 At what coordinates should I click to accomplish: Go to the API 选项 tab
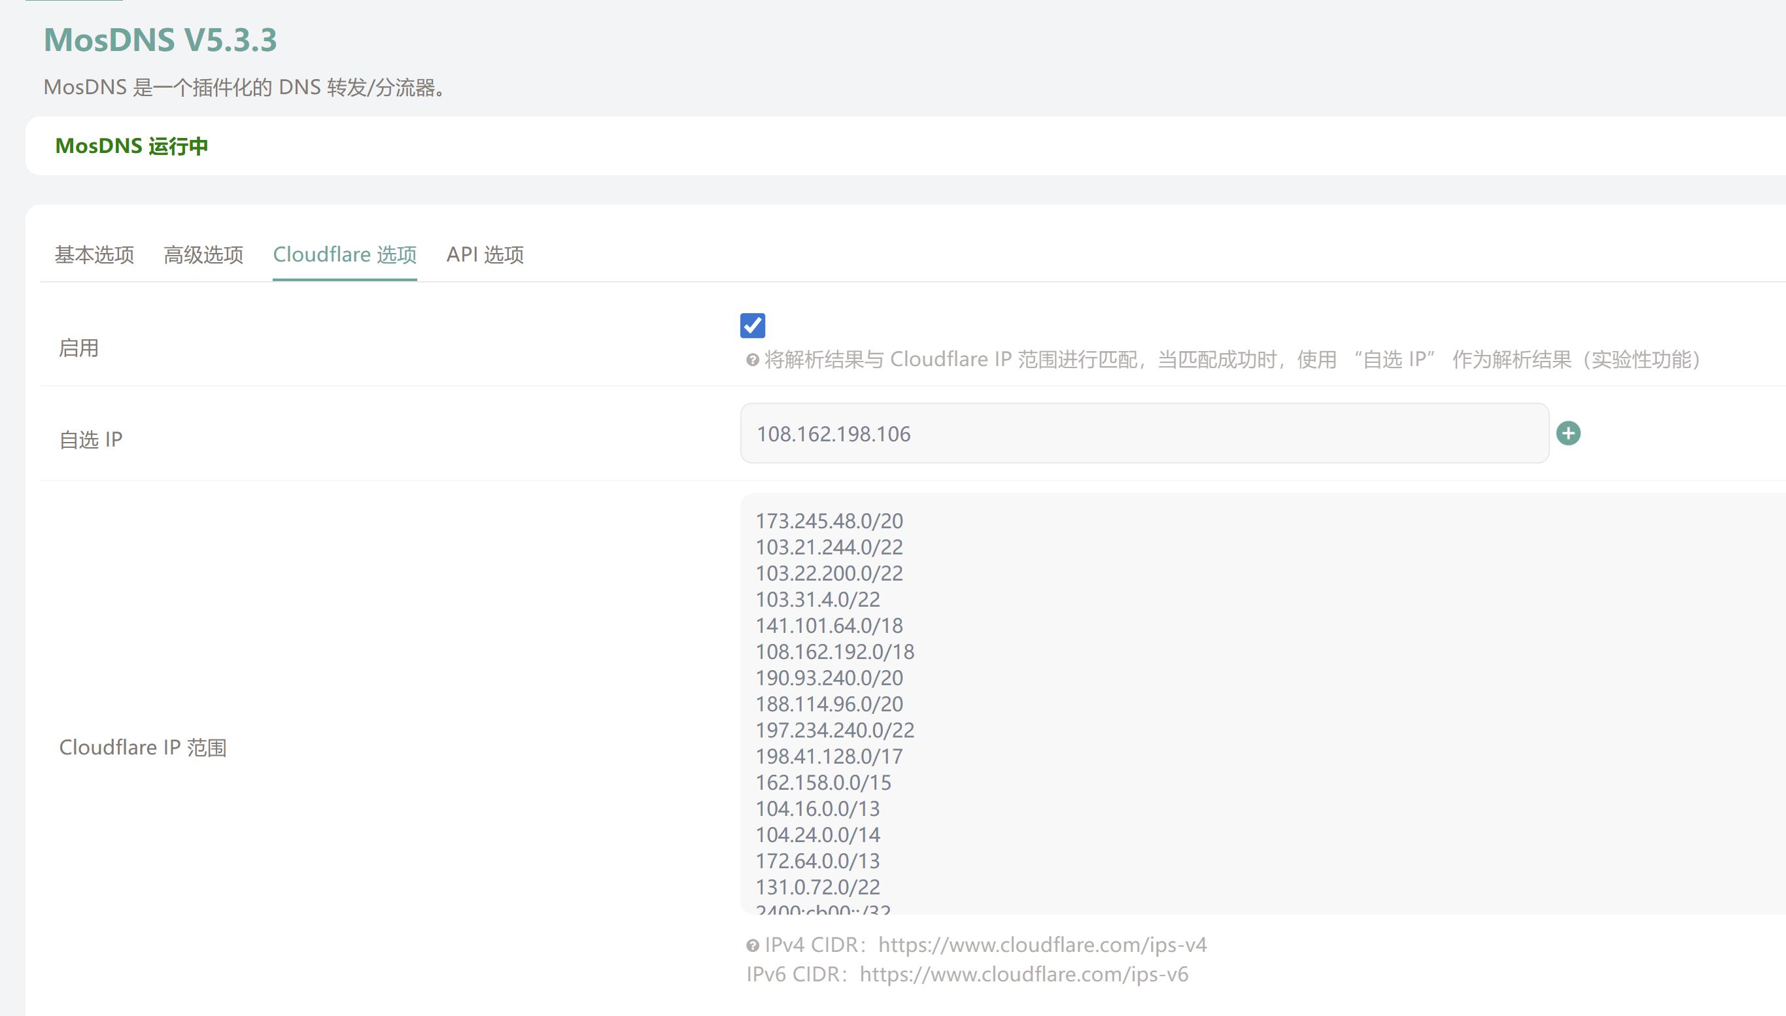click(x=485, y=255)
